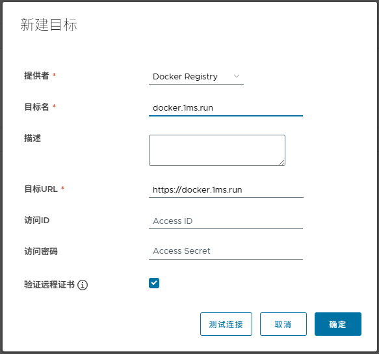Click the 访问密码 label
379x354 pixels.
(x=41, y=251)
